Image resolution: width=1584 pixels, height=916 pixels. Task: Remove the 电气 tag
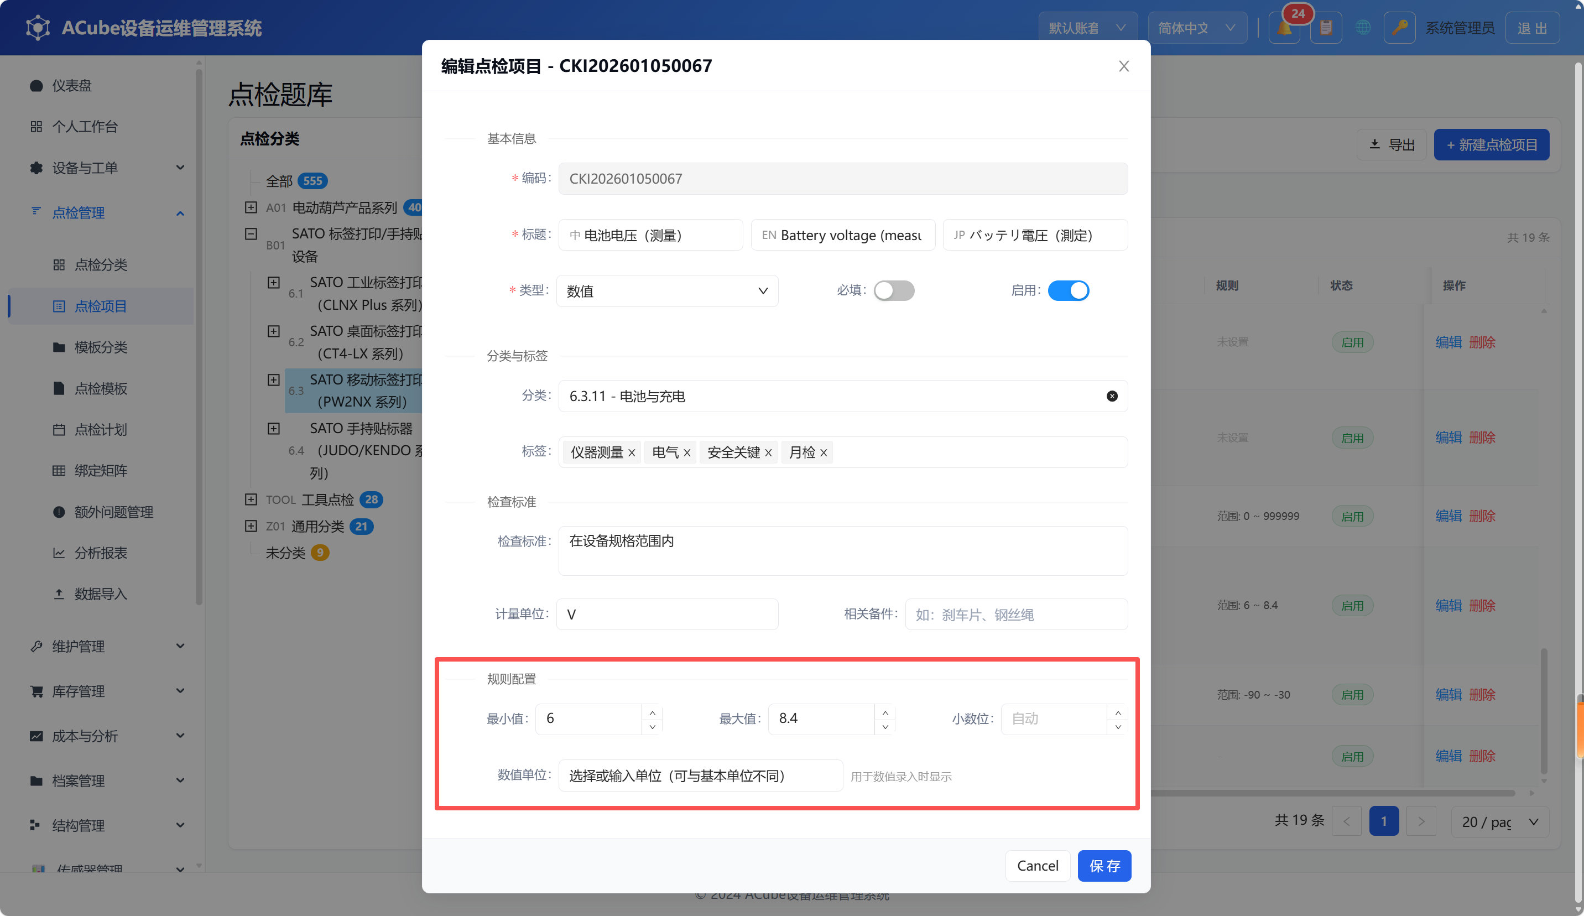(x=687, y=452)
